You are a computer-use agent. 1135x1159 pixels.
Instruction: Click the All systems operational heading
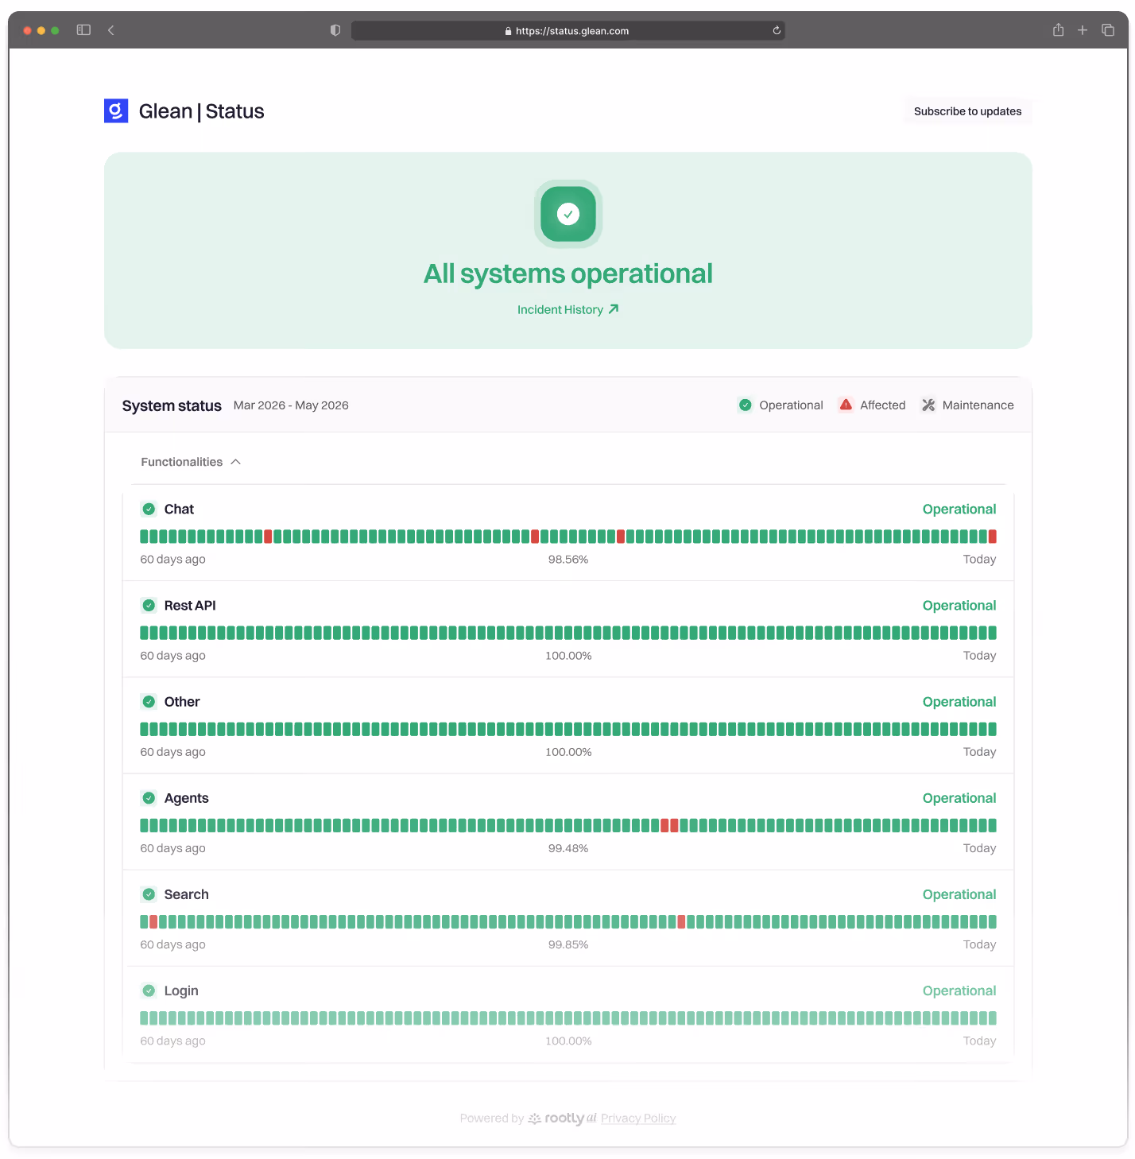pos(568,274)
